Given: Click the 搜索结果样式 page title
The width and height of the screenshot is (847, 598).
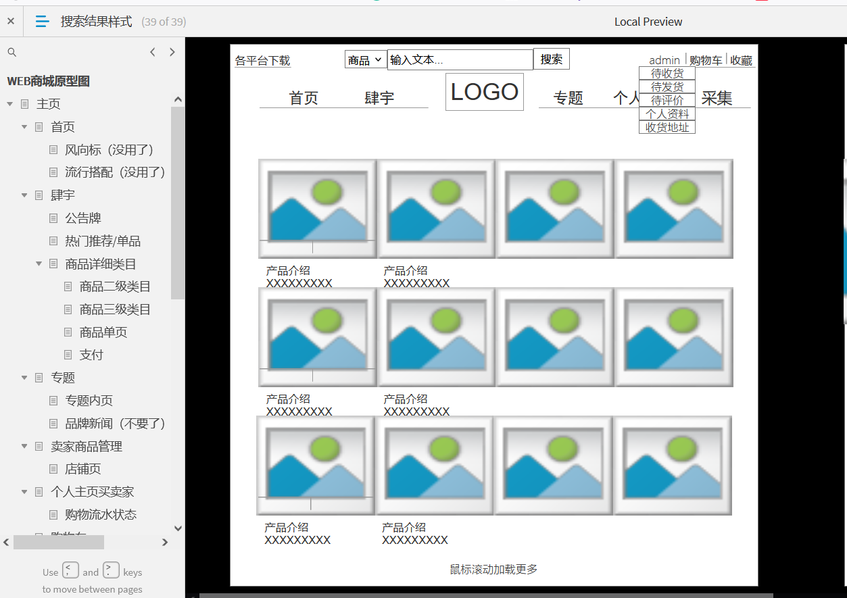Looking at the screenshot, I should [x=97, y=22].
